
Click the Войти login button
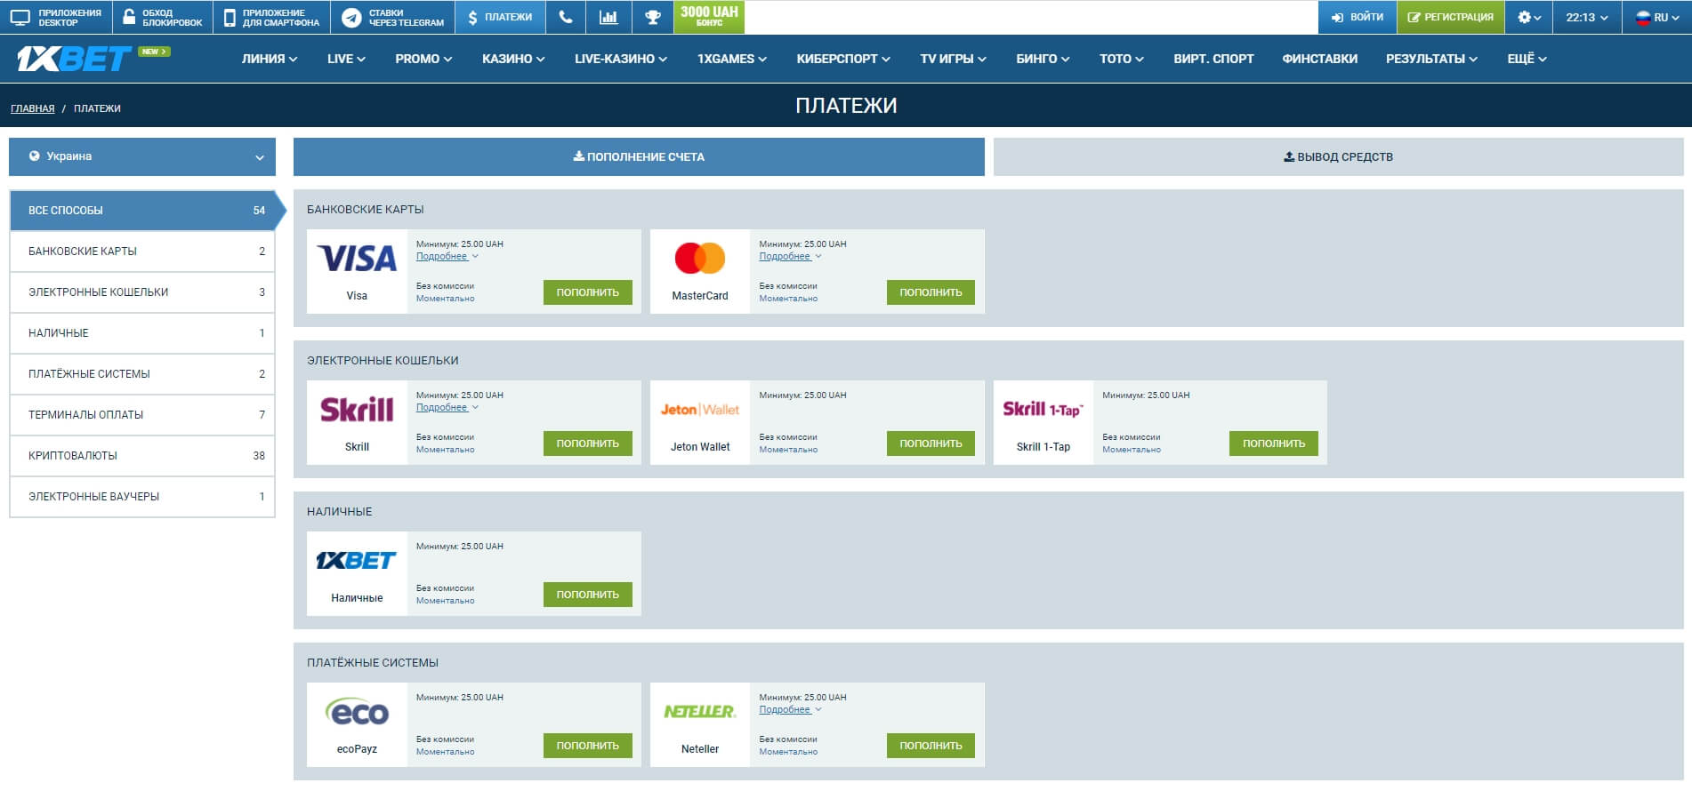coord(1358,17)
